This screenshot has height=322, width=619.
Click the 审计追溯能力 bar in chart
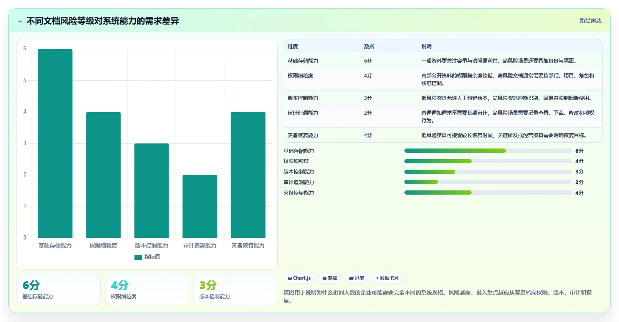(x=200, y=206)
